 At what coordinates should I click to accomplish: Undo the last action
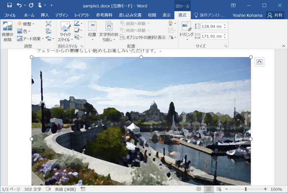coord(19,5)
